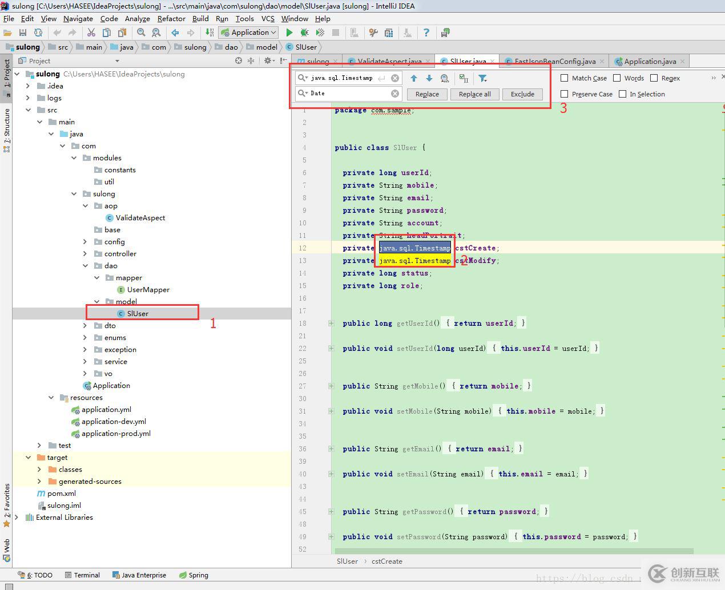Collapse the resources folder
725x590 pixels.
(x=51, y=398)
